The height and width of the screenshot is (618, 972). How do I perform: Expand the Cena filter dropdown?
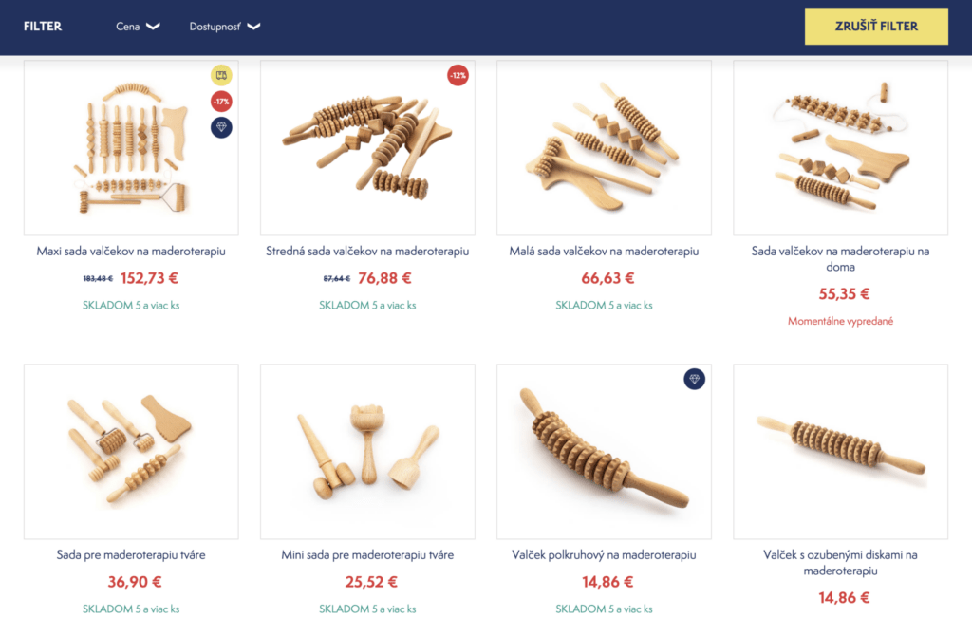click(x=138, y=27)
